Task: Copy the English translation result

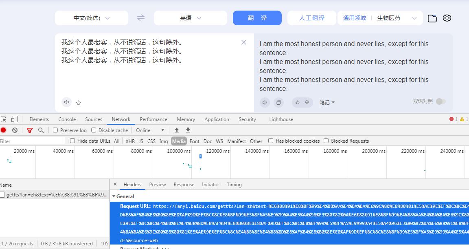Action: point(278,102)
